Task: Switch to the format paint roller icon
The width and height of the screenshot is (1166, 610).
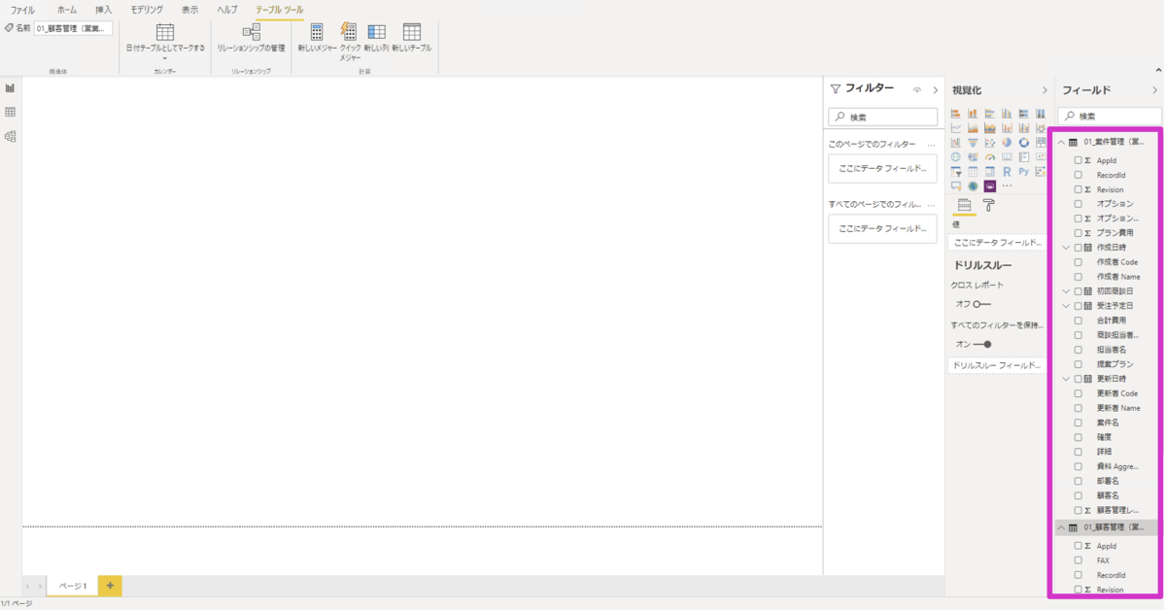Action: click(988, 205)
